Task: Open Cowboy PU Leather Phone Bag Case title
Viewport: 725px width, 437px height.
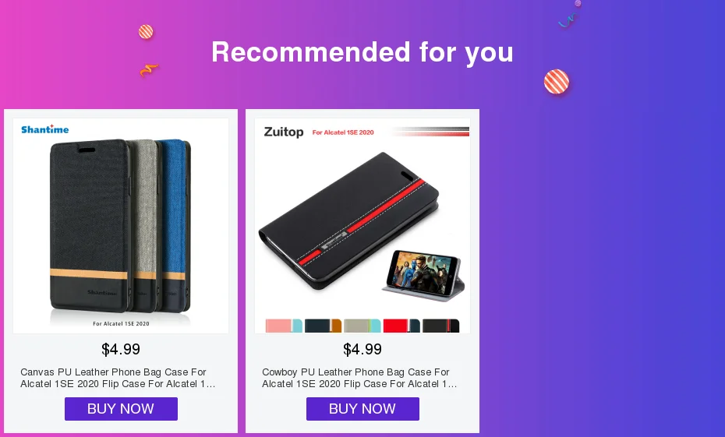Action: 359,378
